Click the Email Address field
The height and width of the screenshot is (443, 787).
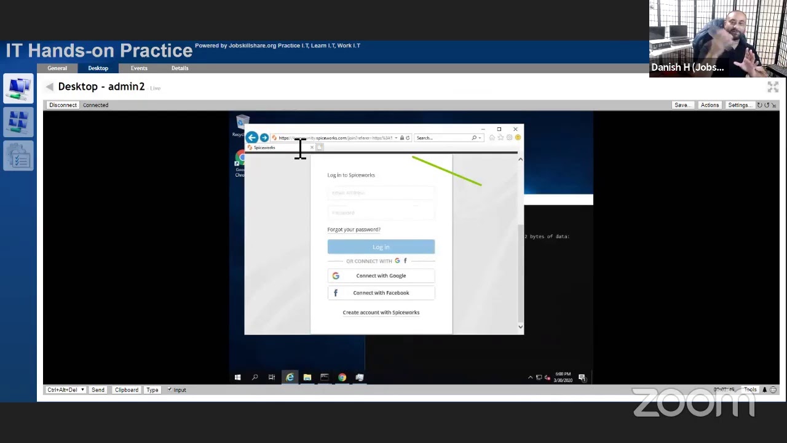pyautogui.click(x=381, y=193)
